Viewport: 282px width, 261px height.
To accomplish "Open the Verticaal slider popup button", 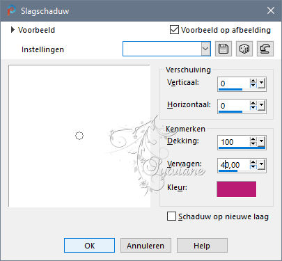I will (x=261, y=83).
